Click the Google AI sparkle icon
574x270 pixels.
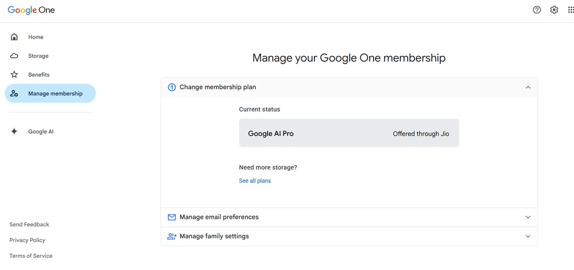[x=14, y=131]
